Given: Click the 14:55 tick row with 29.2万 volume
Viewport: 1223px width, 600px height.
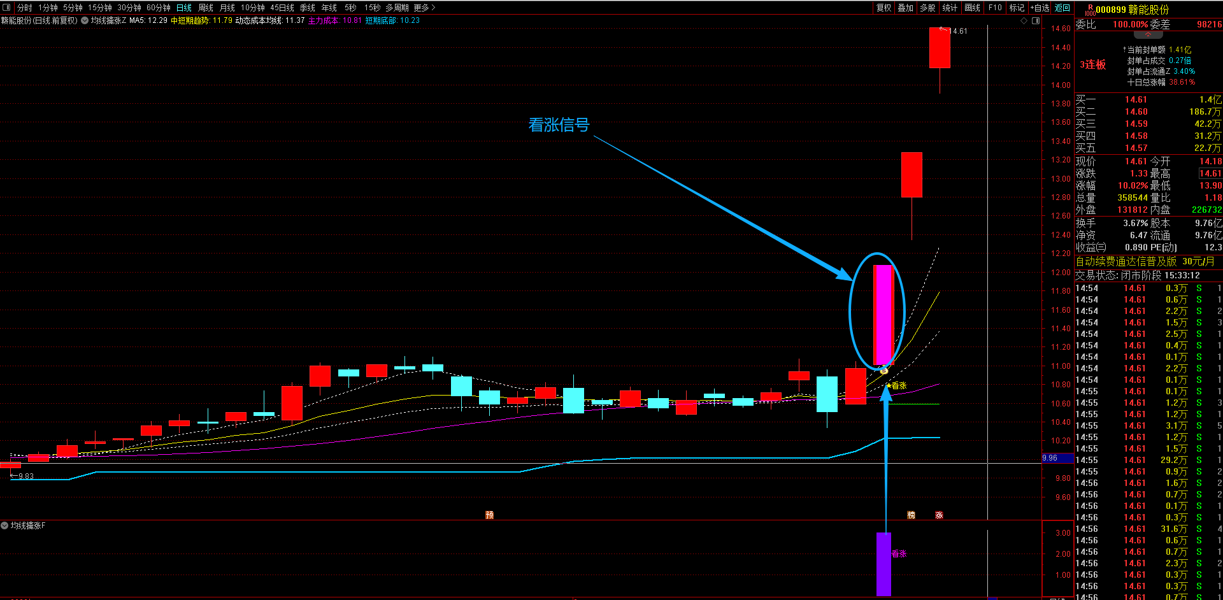Looking at the screenshot, I should pyautogui.click(x=1148, y=460).
